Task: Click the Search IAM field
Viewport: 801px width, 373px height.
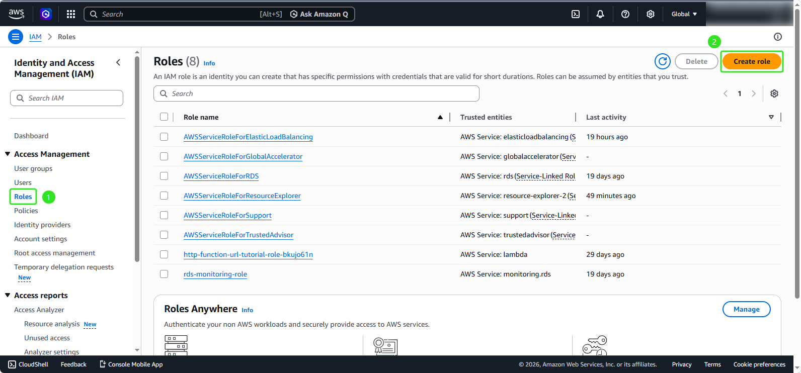Action: click(66, 98)
